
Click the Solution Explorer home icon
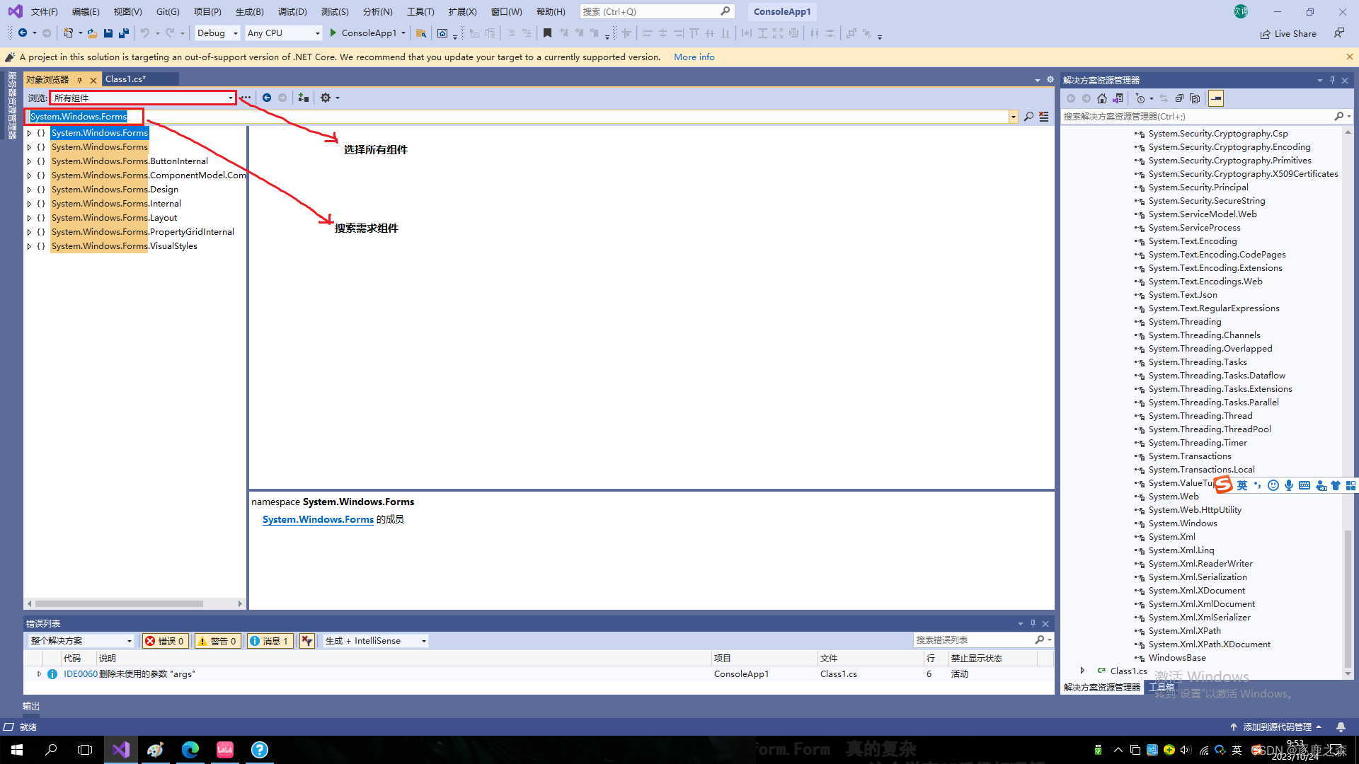pyautogui.click(x=1102, y=98)
